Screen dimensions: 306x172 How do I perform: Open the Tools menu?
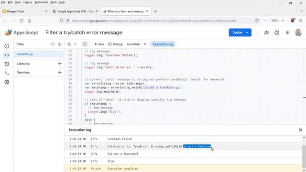54,2
